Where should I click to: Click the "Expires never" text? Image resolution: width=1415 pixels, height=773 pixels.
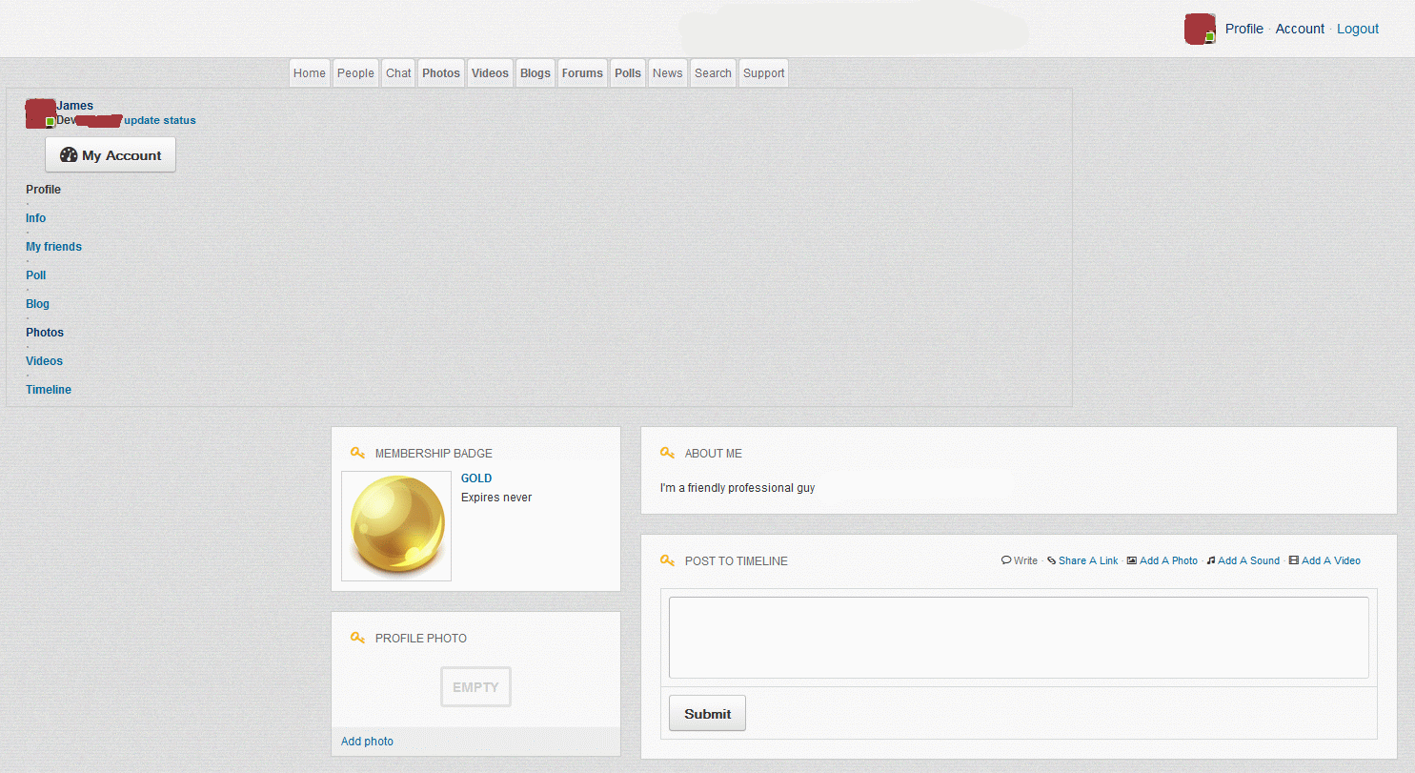pyautogui.click(x=496, y=498)
